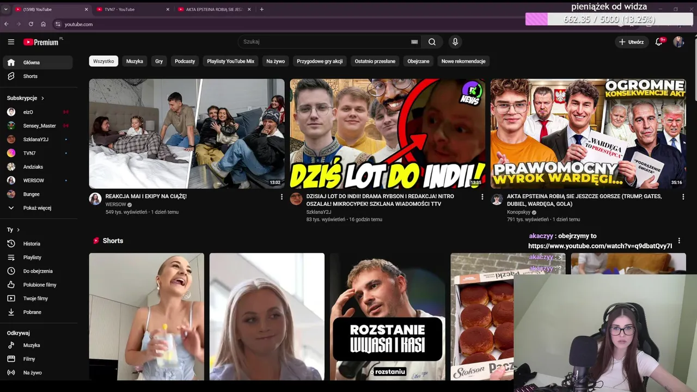Close the (1598) YouTube tab

click(86, 9)
